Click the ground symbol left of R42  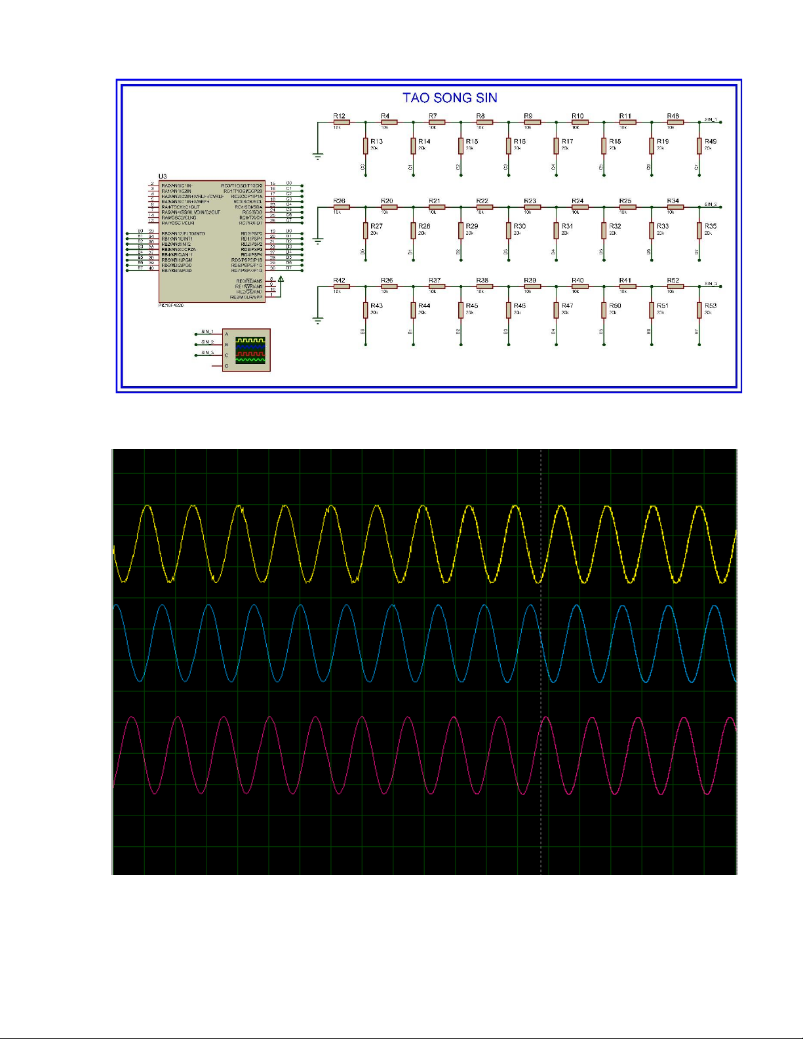(x=318, y=321)
